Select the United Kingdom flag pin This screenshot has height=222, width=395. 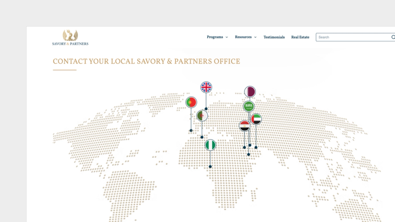[206, 87]
